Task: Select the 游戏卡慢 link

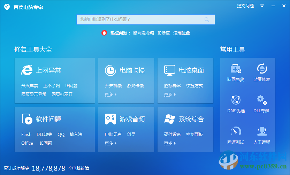Action: pos(135,86)
